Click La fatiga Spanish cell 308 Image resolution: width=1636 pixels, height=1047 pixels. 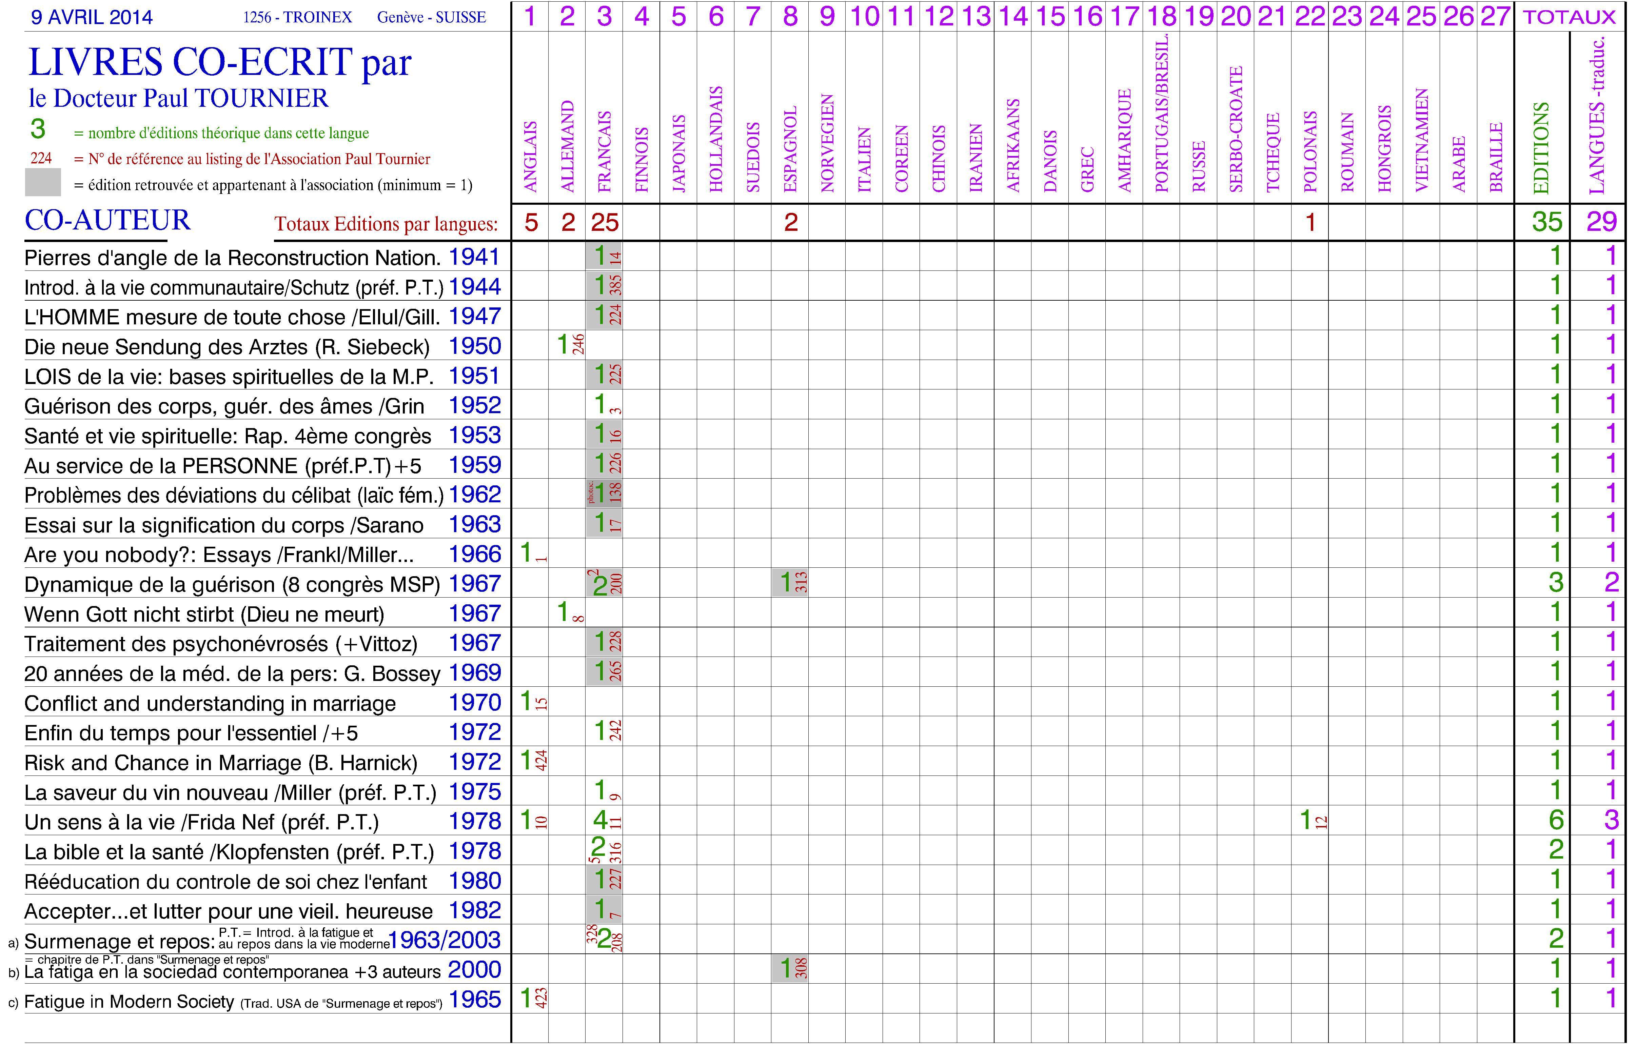pyautogui.click(x=790, y=969)
